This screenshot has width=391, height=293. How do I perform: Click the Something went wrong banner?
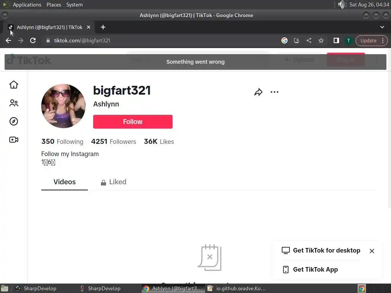[x=195, y=62]
